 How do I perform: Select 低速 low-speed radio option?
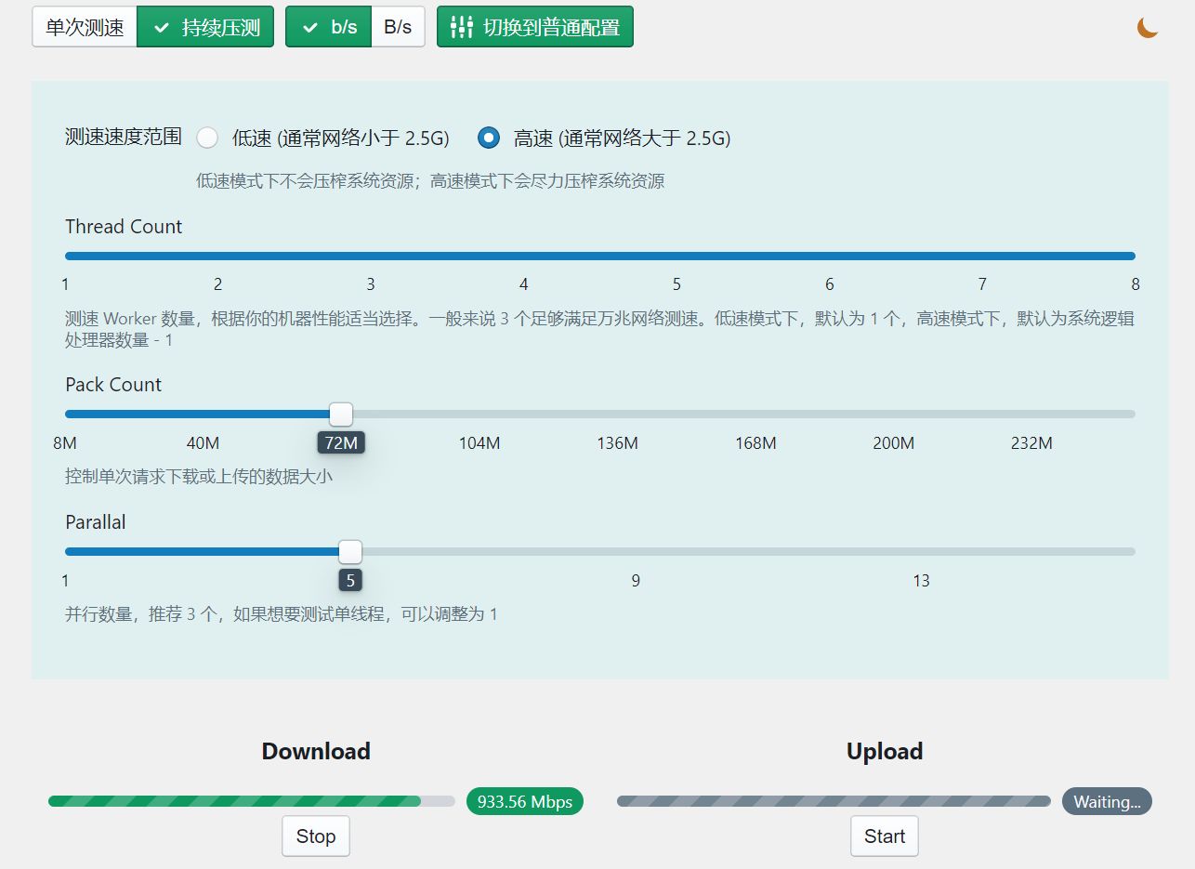pyautogui.click(x=207, y=138)
